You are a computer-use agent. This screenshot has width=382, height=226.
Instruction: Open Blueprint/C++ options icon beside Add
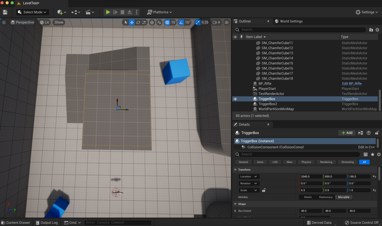[x=361, y=133]
